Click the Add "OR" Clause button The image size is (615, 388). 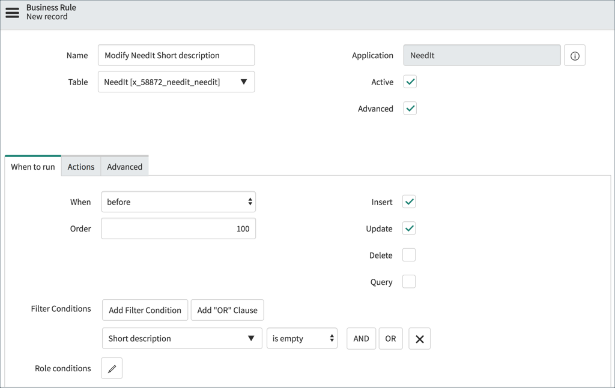pyautogui.click(x=227, y=310)
